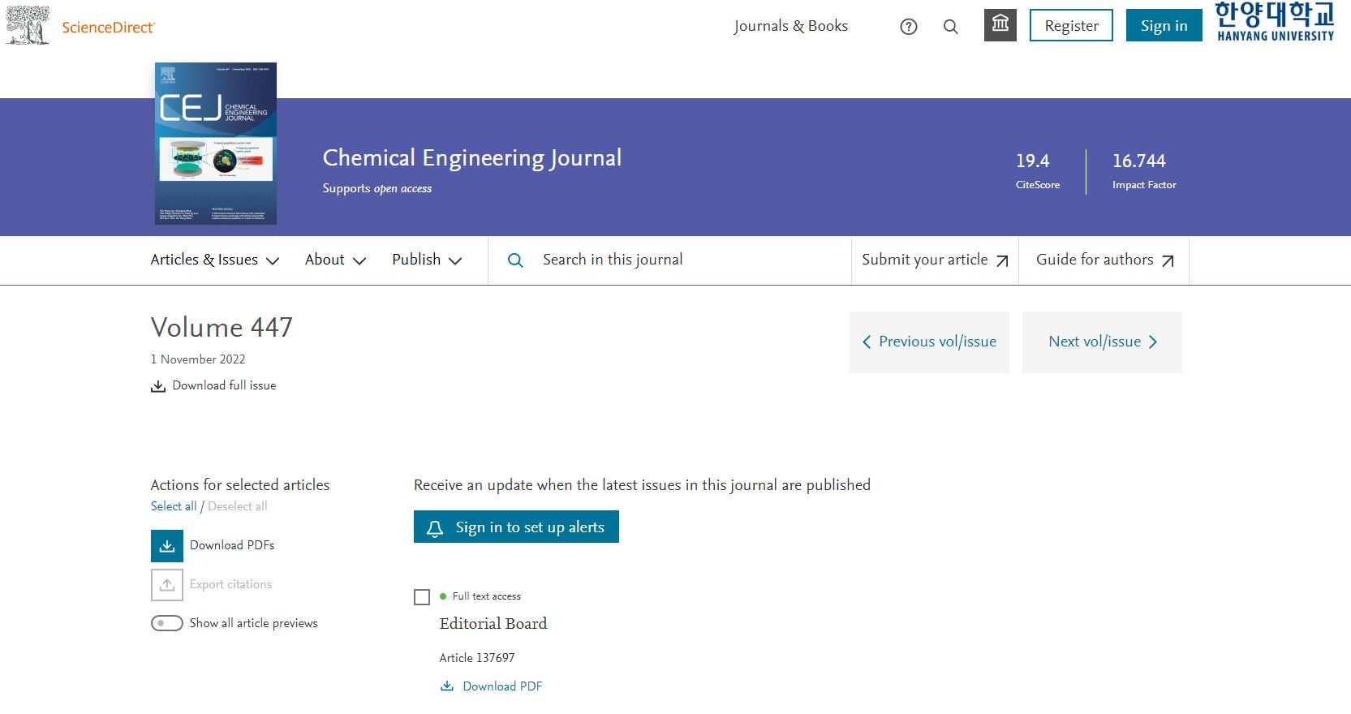Click the Sign in button
Viewport: 1351px width, 714px height.
click(x=1164, y=26)
